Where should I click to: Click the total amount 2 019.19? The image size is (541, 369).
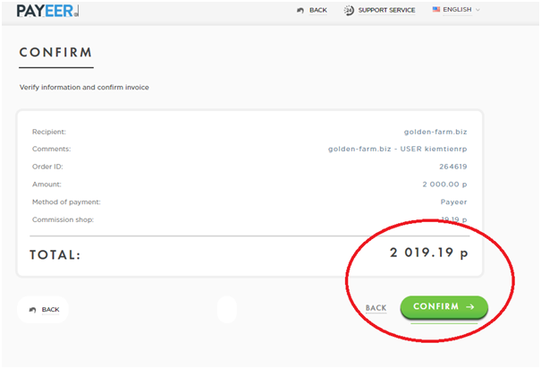(428, 253)
